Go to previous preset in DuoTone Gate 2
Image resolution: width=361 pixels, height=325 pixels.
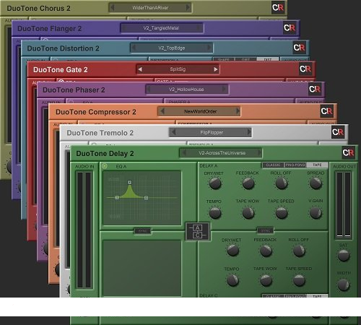pyautogui.click(x=140, y=69)
